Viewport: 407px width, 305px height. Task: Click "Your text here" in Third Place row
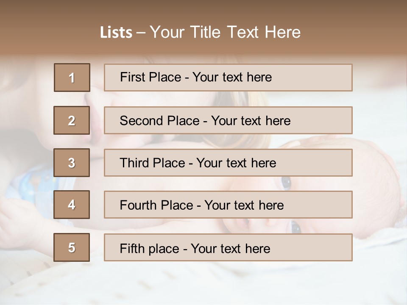pos(237,163)
